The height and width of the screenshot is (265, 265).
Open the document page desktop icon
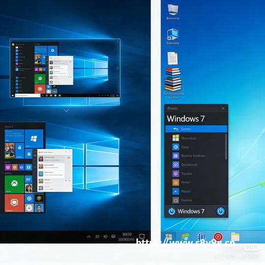pos(173,58)
